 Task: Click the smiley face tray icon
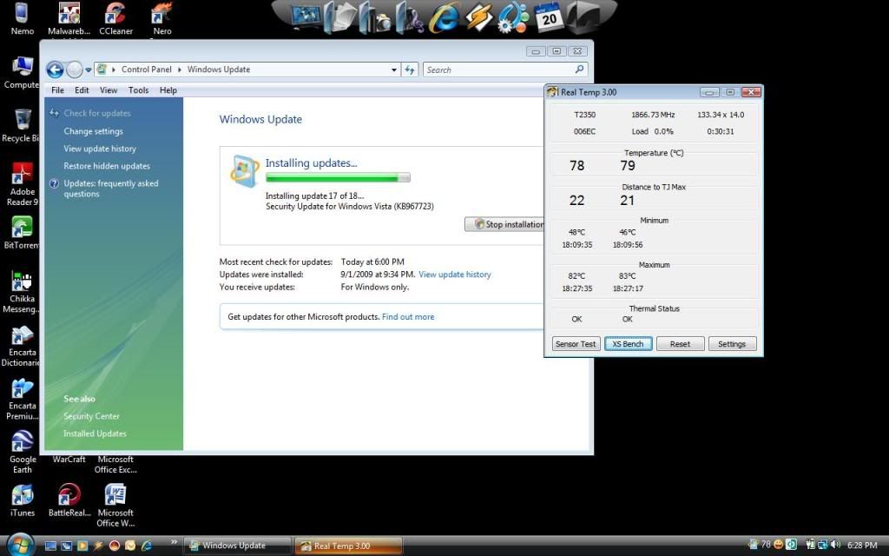click(x=779, y=545)
